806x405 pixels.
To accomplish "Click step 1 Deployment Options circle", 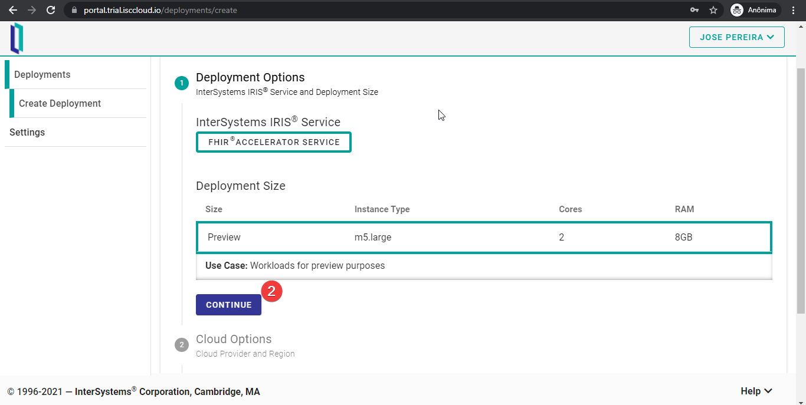I will [182, 84].
